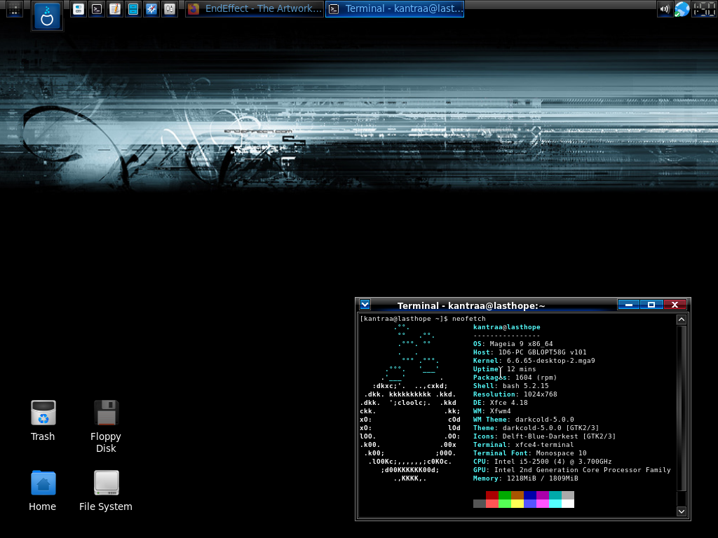The width and height of the screenshot is (718, 538).
Task: Click the "Packages: 1604 (rpm)" line
Action: [515, 378]
